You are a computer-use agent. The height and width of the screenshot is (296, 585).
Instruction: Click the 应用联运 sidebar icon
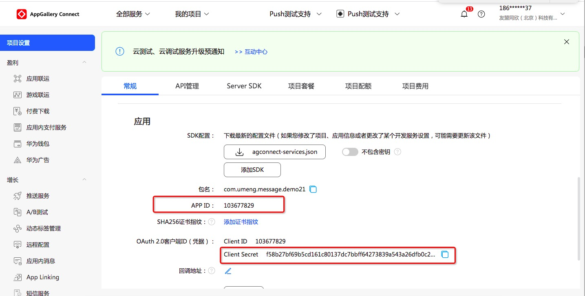tap(18, 79)
